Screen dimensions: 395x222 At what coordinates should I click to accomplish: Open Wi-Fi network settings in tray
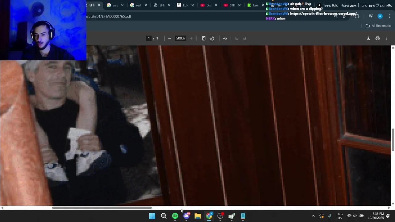tap(349, 216)
